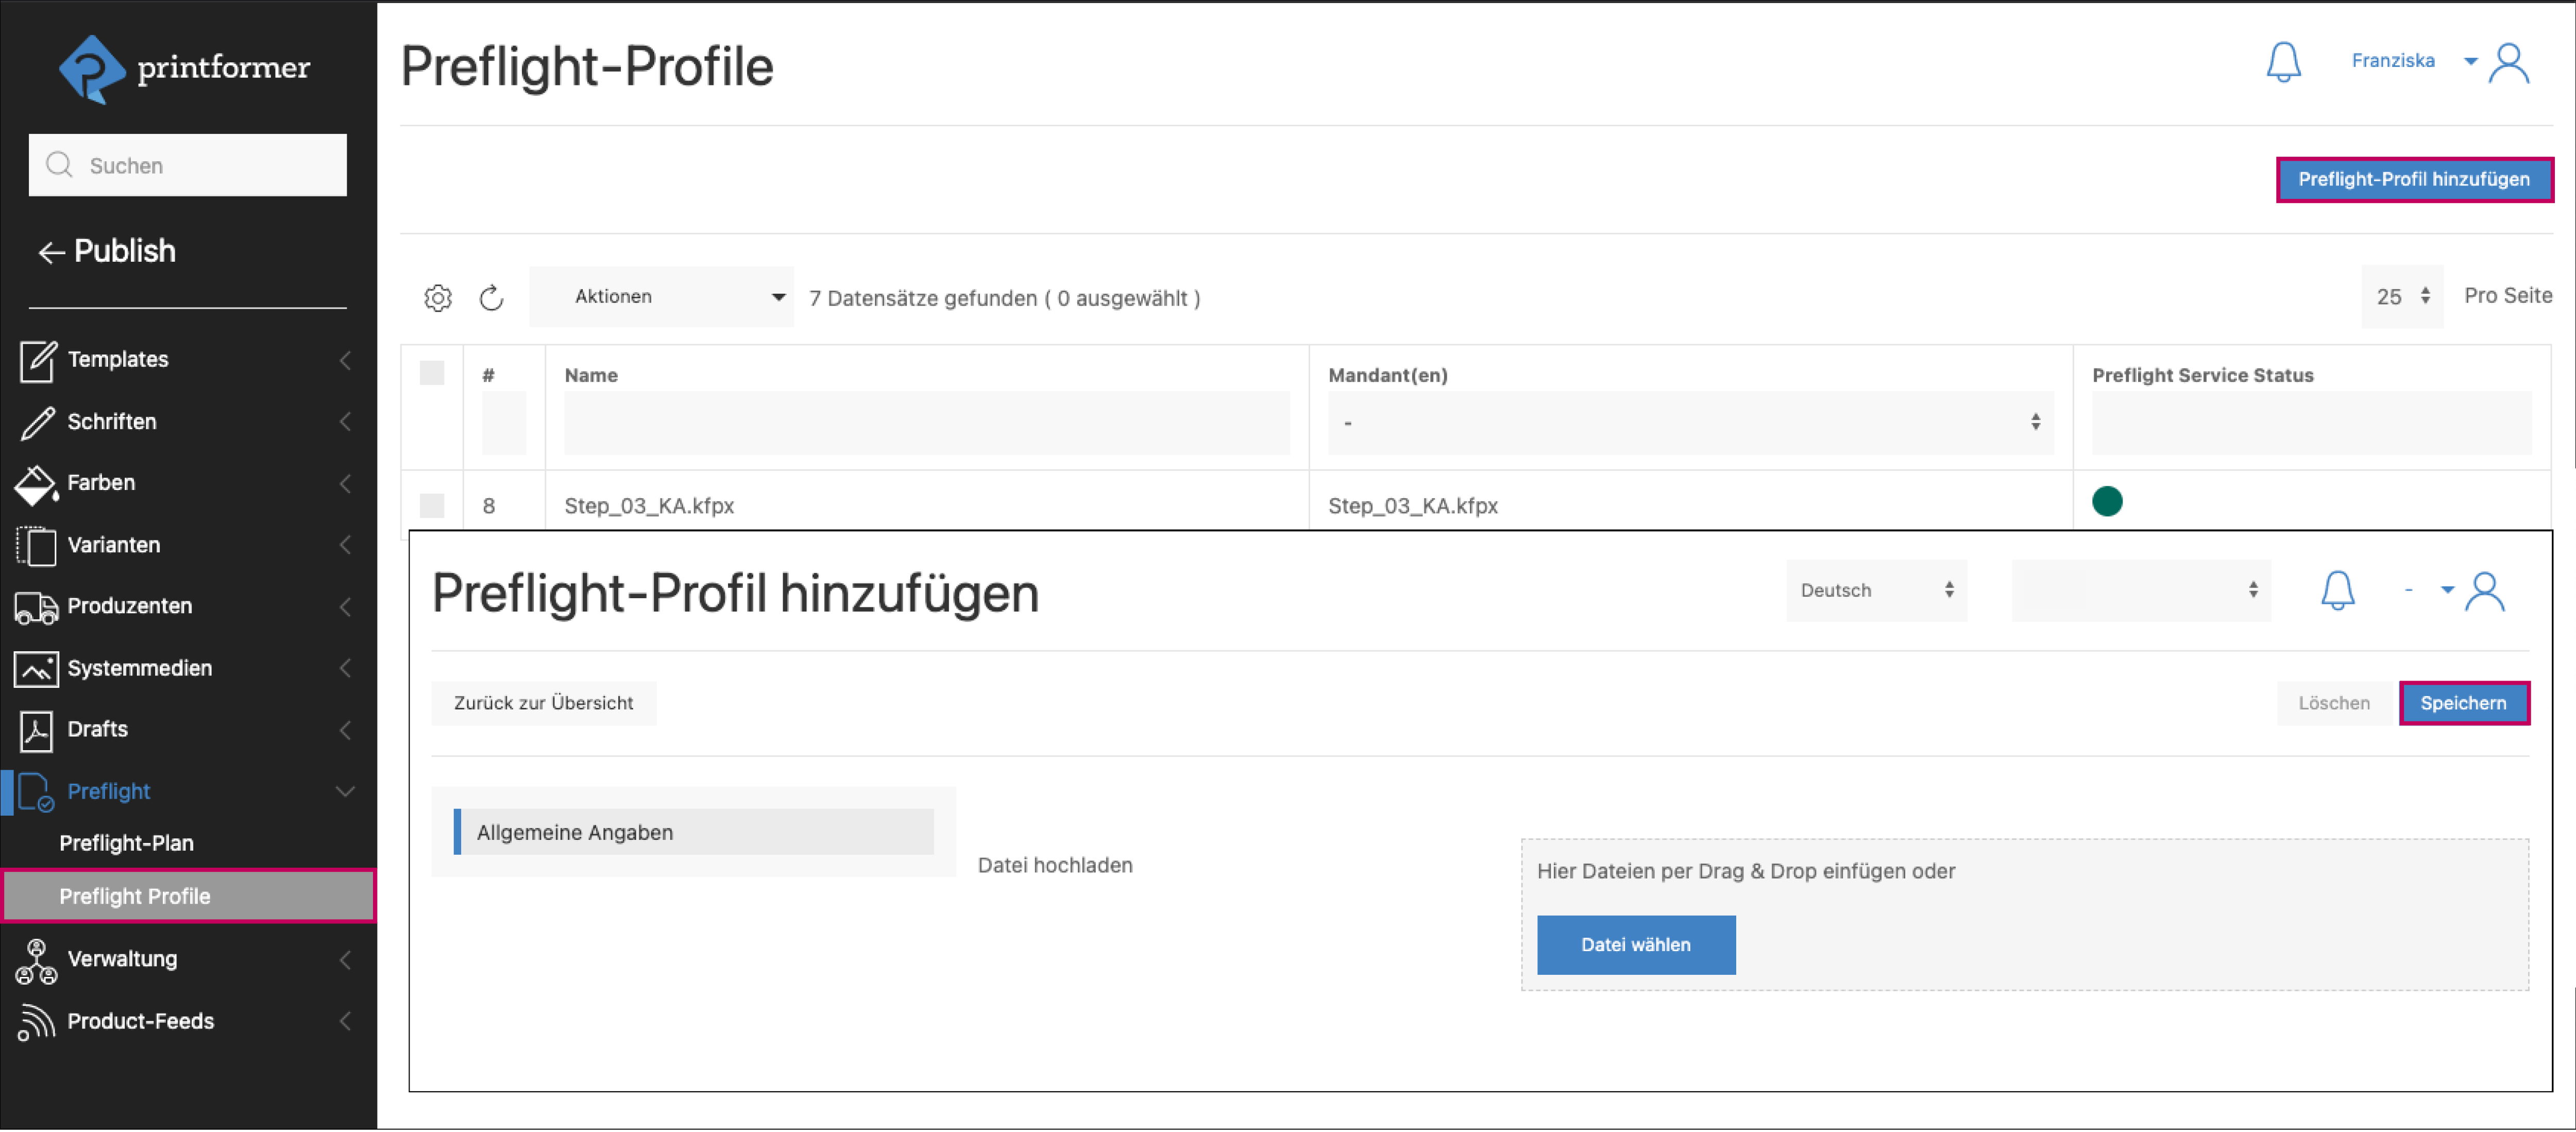The image size is (2576, 1132).
Task: Select Preflight-Plan in the sidebar
Action: pos(126,843)
